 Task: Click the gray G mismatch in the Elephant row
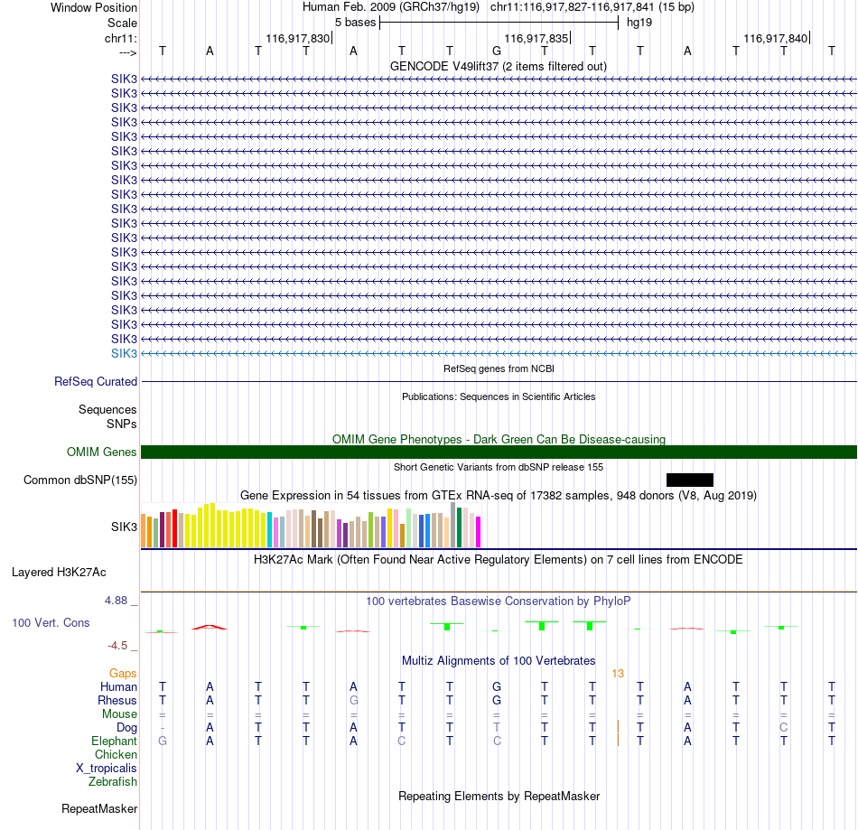tap(163, 741)
